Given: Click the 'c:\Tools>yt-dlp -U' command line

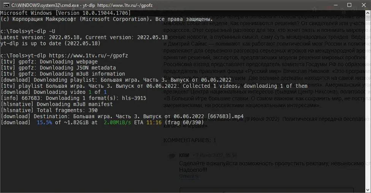Looking at the screenshot, I should tap(28, 31).
